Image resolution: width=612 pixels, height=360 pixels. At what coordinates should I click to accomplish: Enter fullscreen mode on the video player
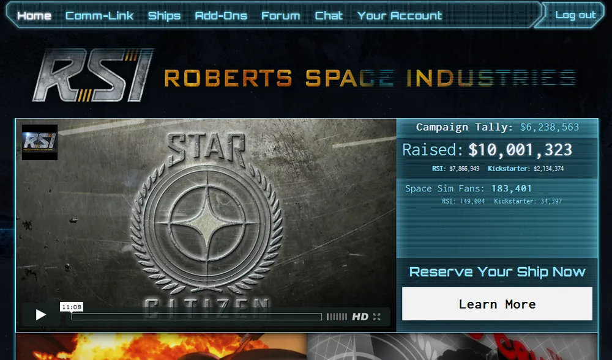click(x=376, y=317)
